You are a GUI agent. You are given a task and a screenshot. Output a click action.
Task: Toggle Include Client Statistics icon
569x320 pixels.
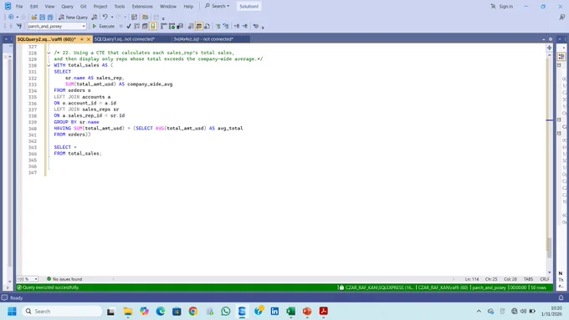pos(180,26)
